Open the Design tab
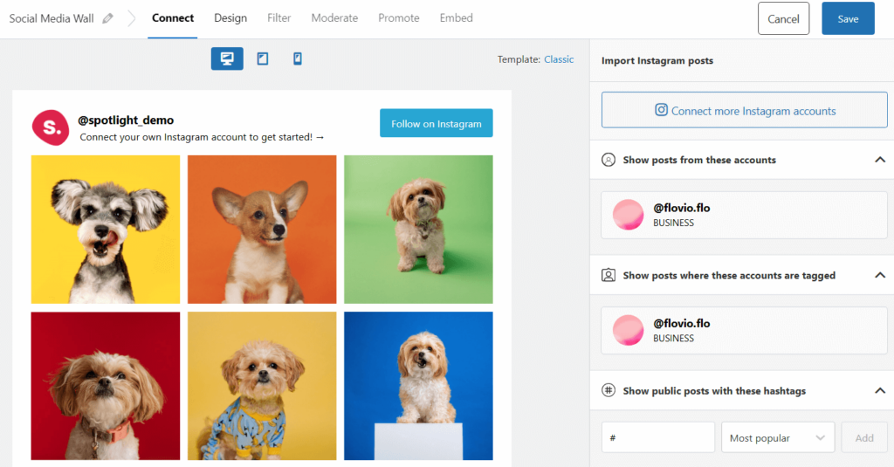The image size is (894, 467). coord(230,18)
